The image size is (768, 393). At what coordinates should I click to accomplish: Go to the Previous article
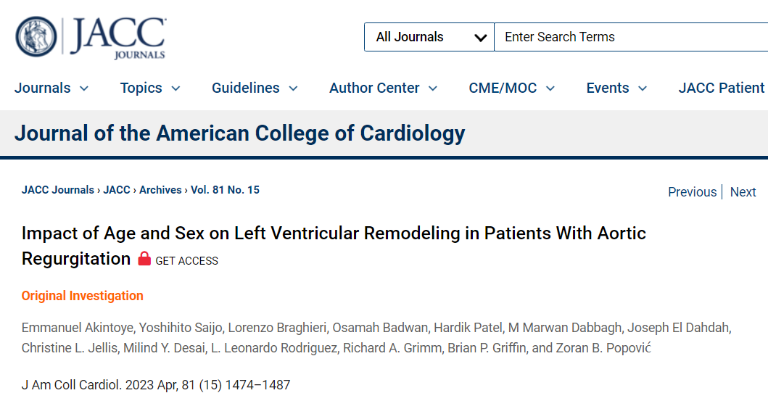click(692, 192)
